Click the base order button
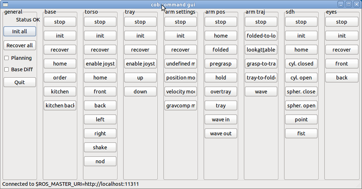Viewport: 362px width, 189px height. [60, 78]
